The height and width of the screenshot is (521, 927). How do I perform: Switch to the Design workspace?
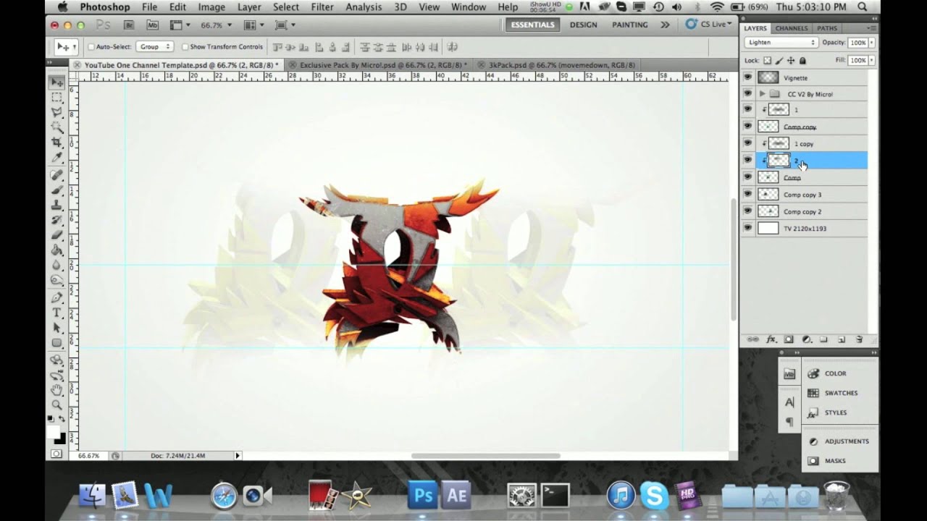pos(583,25)
